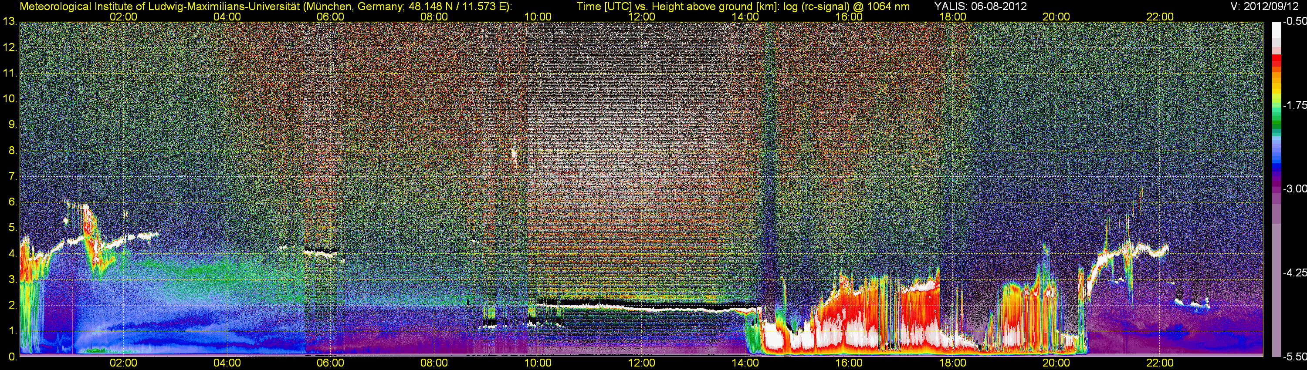1307x370 pixels.
Task: Click the '08:00' label on the bottom time axis
Action: click(434, 363)
